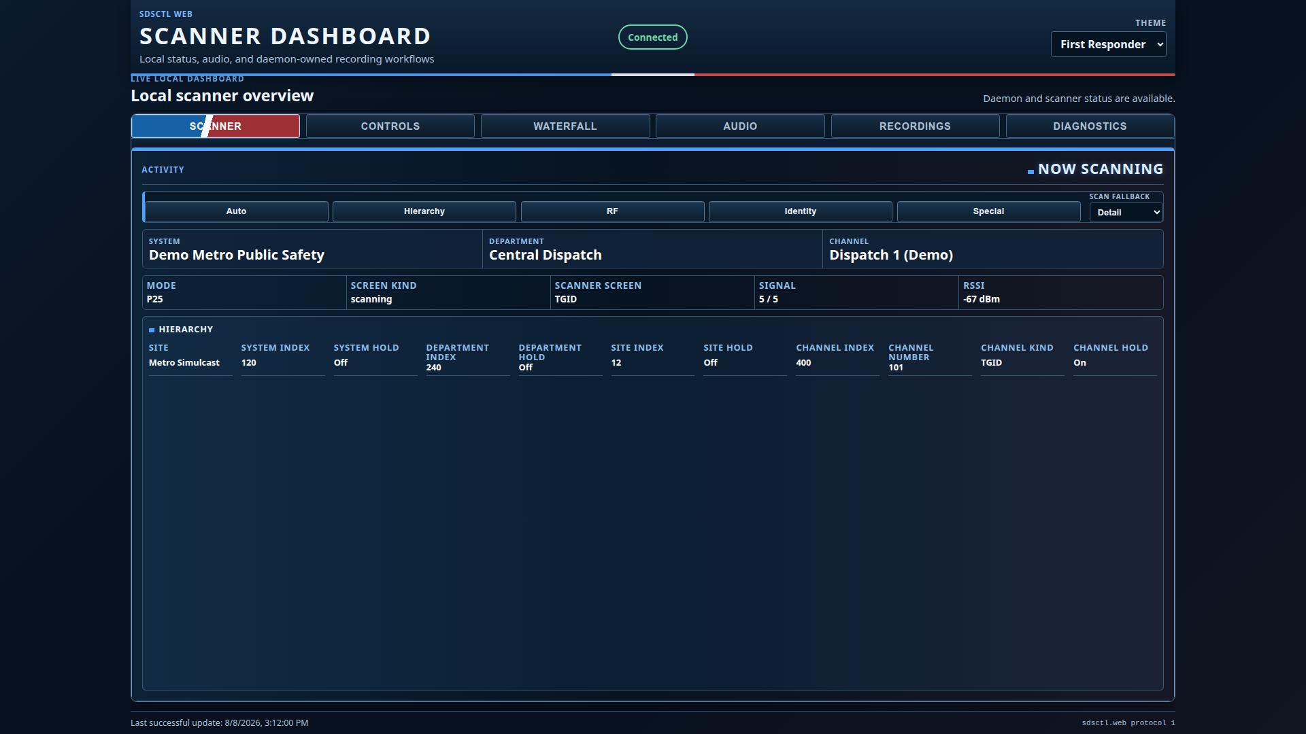Select the Identity activity view button

[801, 211]
